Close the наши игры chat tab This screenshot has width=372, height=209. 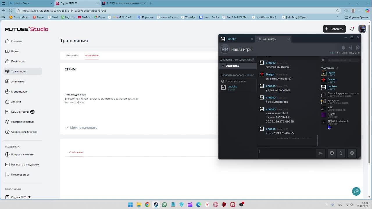tap(289, 39)
